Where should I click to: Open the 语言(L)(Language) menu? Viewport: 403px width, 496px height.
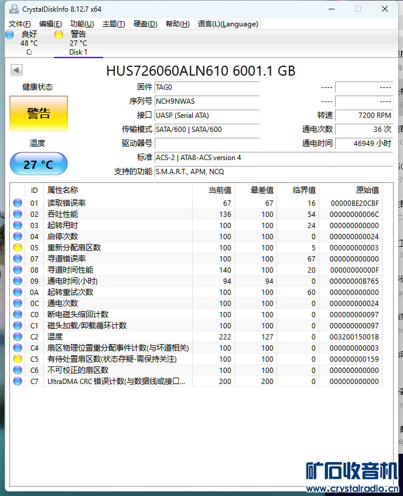(x=228, y=24)
